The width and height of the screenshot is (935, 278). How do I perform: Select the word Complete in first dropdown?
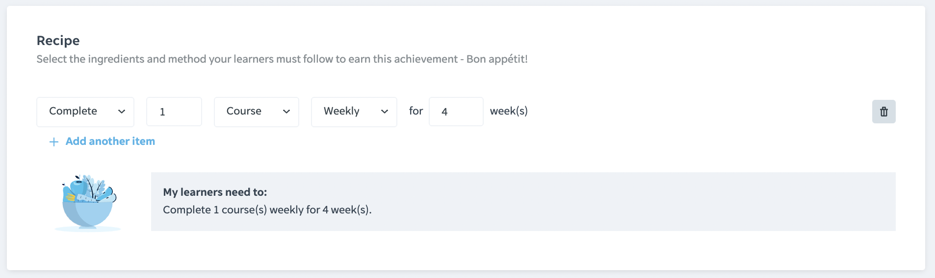(73, 111)
